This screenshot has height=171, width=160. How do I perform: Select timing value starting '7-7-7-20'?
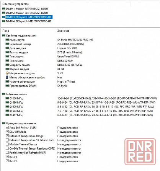point(105,111)
